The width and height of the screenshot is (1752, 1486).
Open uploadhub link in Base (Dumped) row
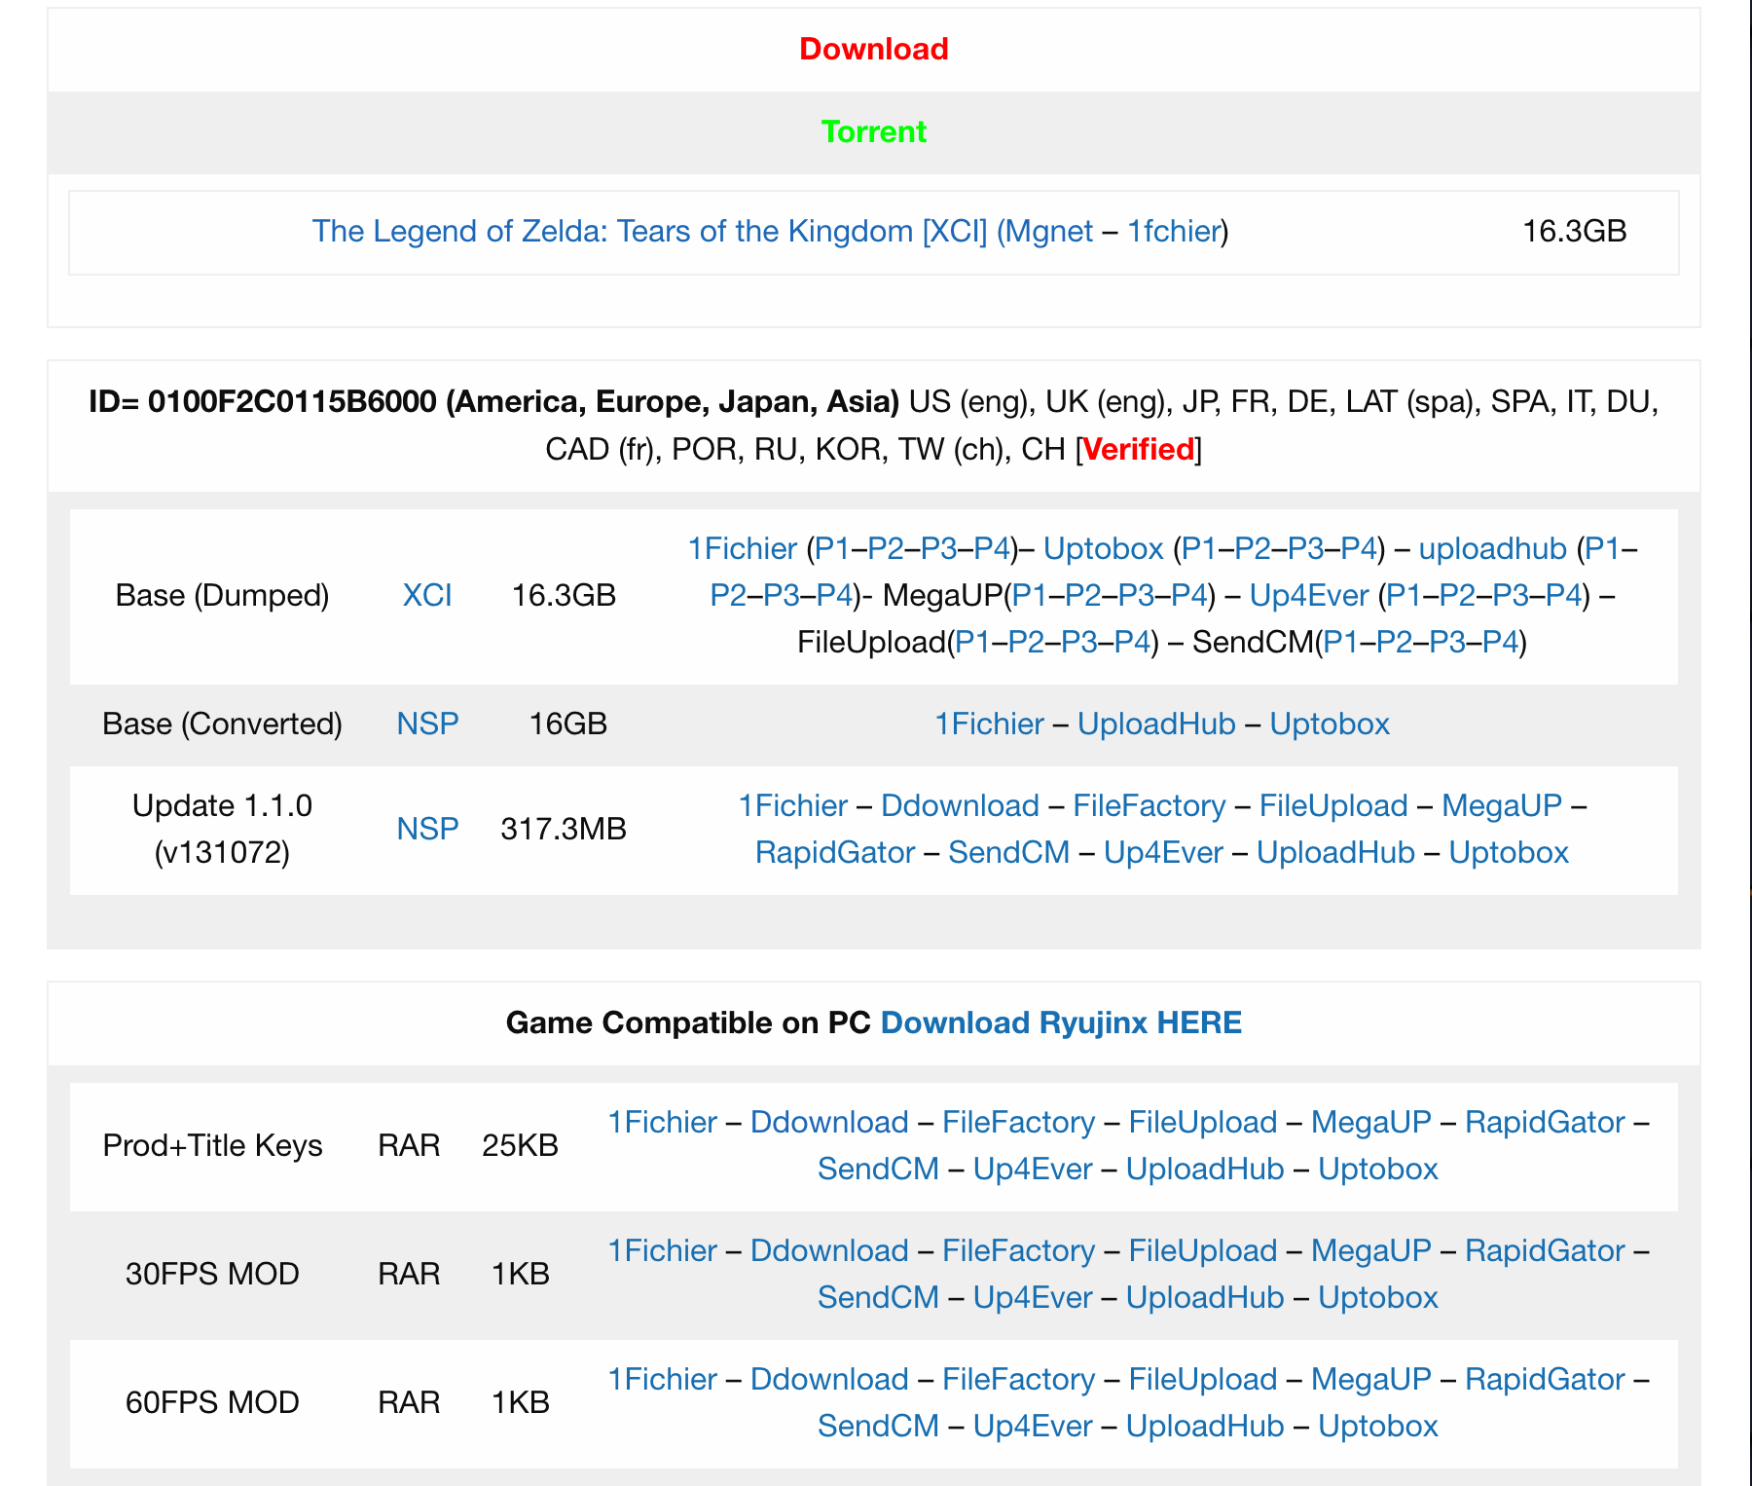(x=1493, y=548)
